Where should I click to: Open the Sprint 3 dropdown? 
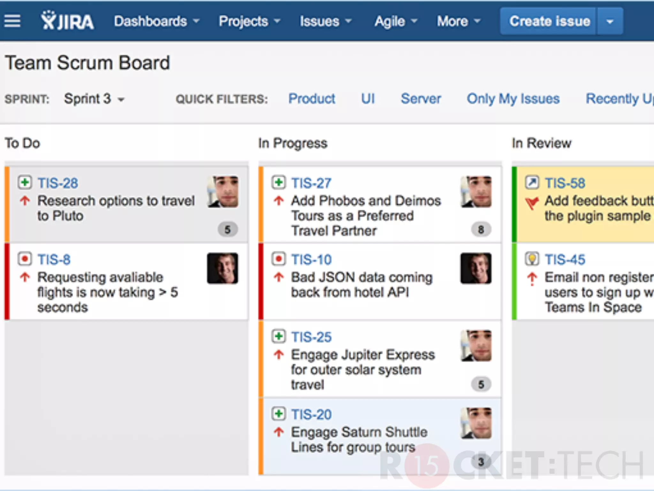click(x=94, y=99)
